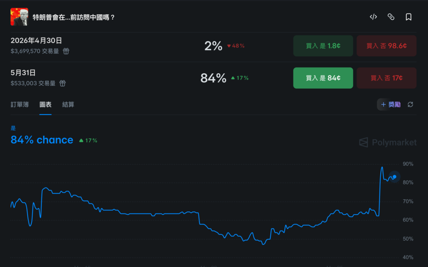Switch to the 圖表 tab
This screenshot has height=267, width=428.
pyautogui.click(x=46, y=105)
